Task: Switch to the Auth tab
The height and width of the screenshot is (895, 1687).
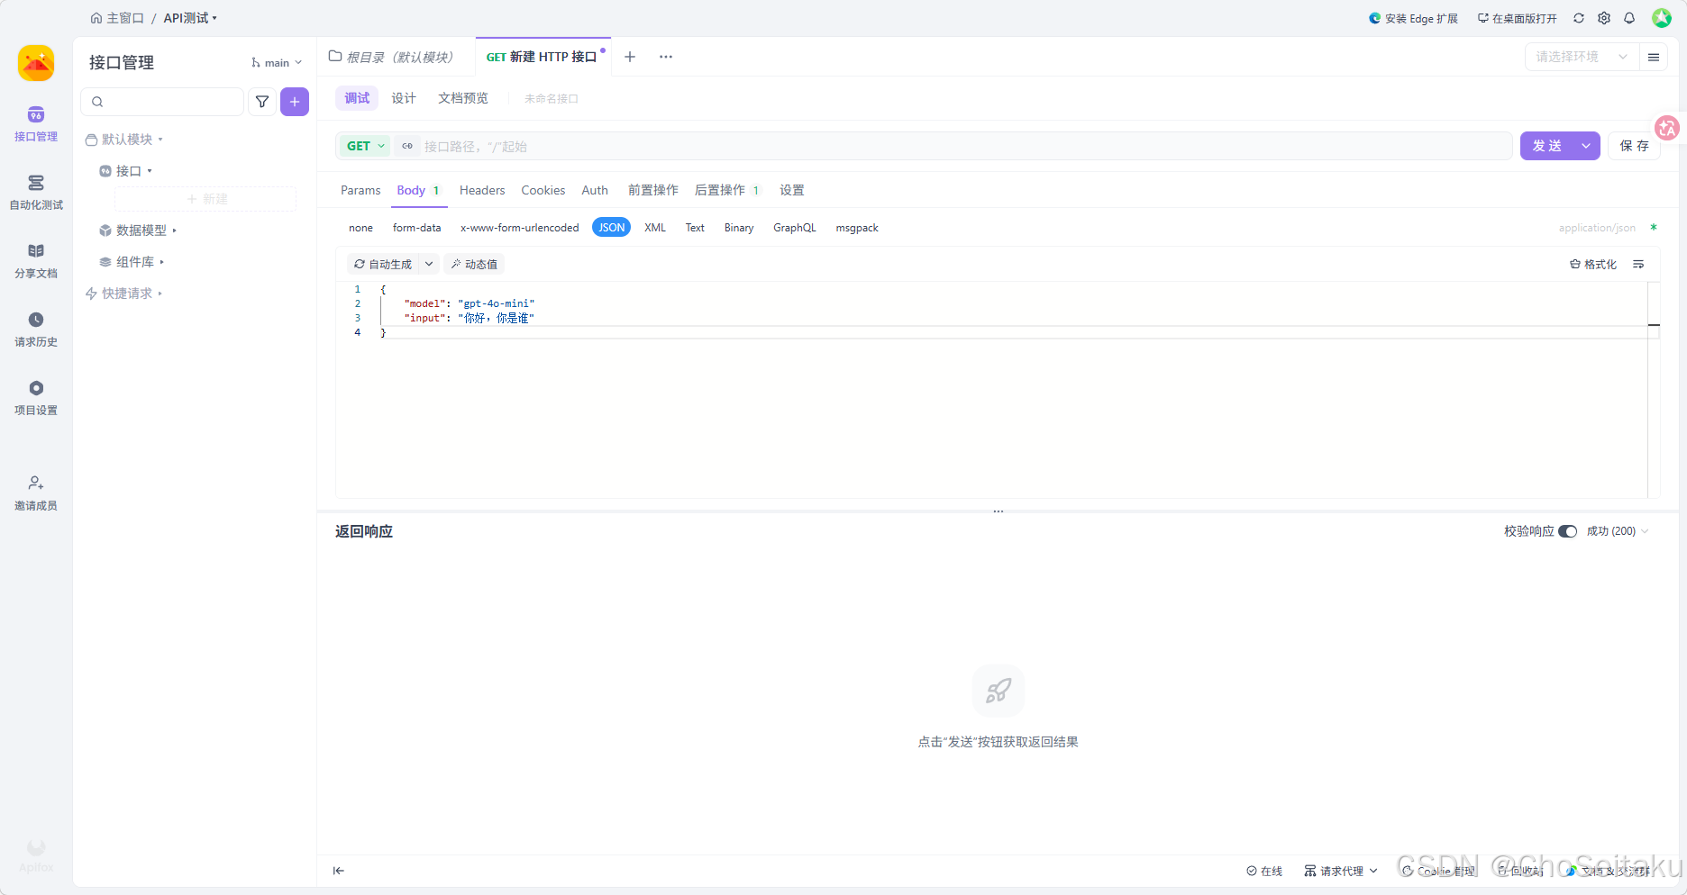Action: coord(595,190)
